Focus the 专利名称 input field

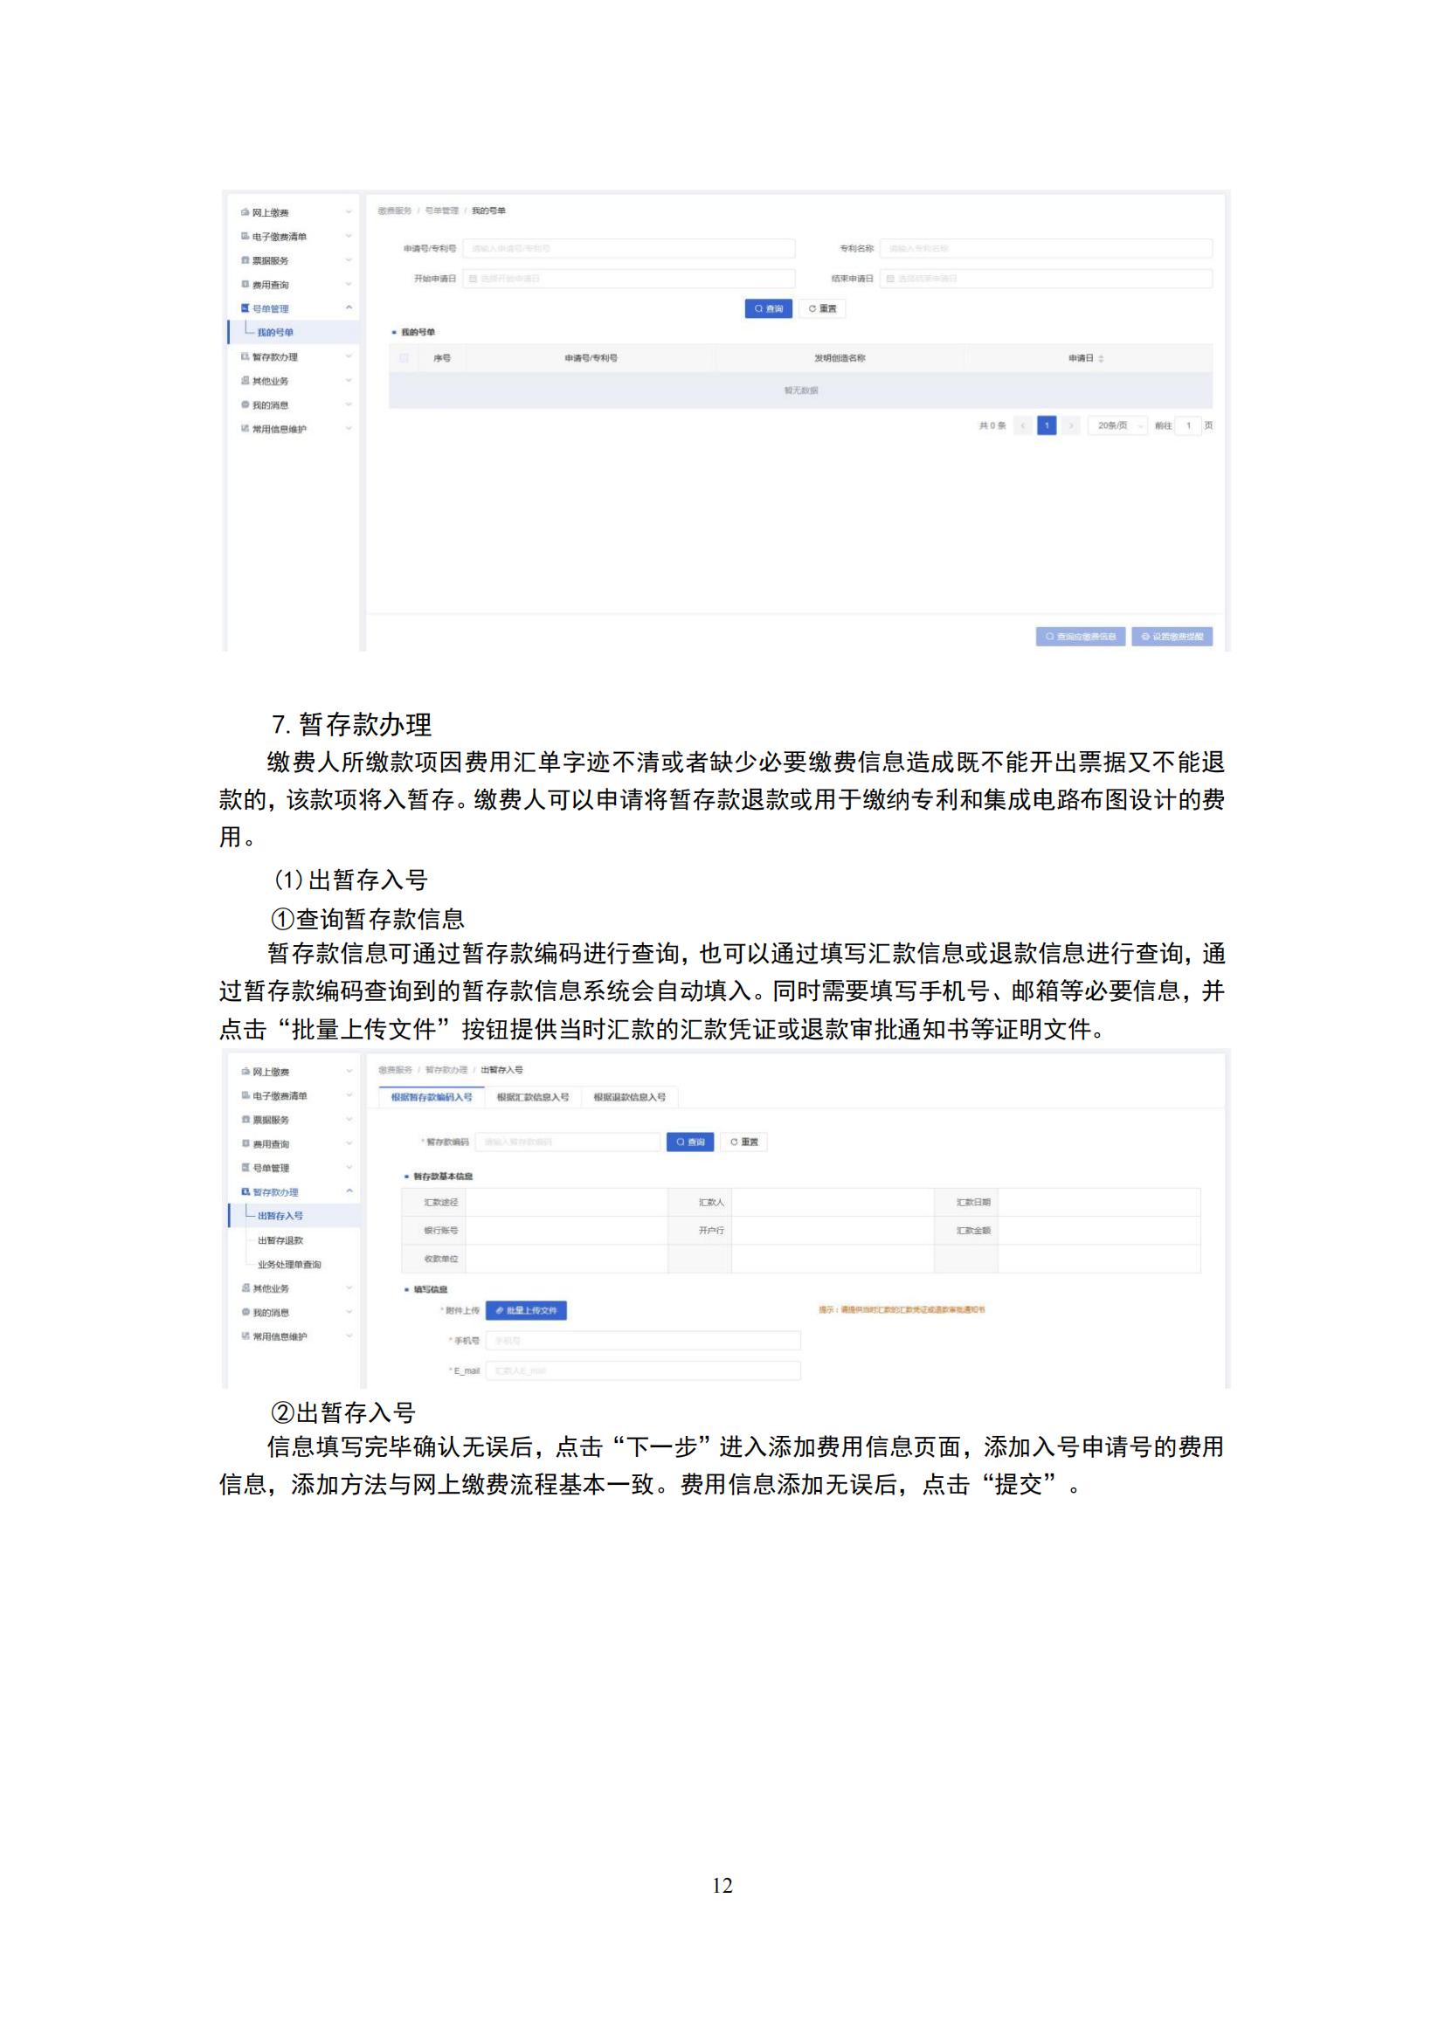[x=1046, y=249]
